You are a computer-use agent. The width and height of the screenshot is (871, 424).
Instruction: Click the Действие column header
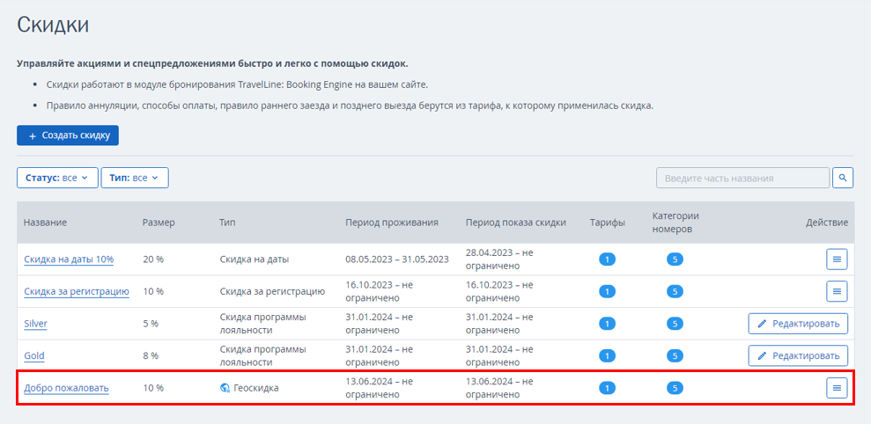click(827, 223)
